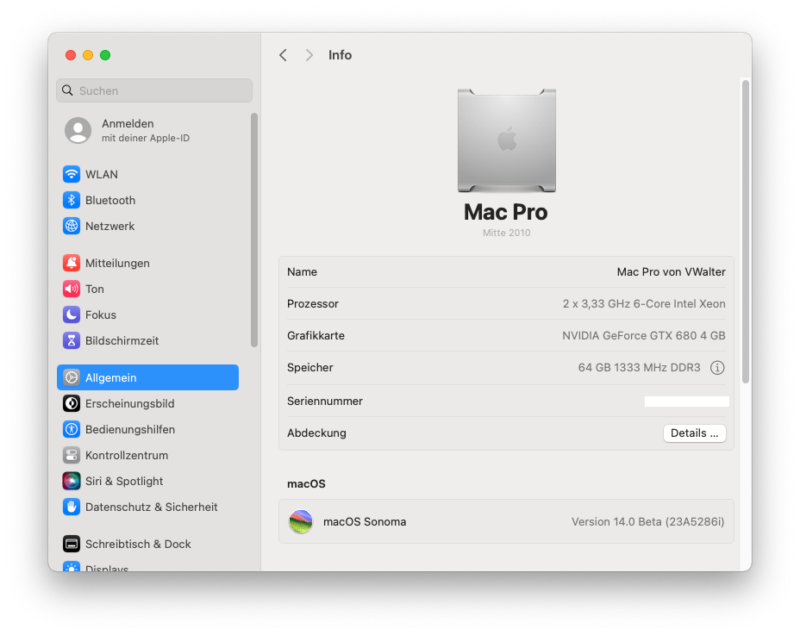
Task: Open the Bluetooth settings pane
Action: 147,200
